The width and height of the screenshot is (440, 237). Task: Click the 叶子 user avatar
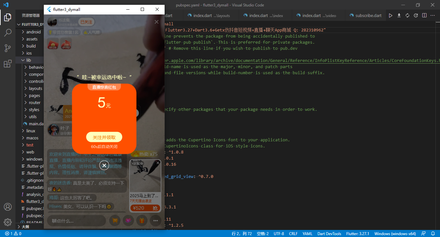click(x=53, y=130)
